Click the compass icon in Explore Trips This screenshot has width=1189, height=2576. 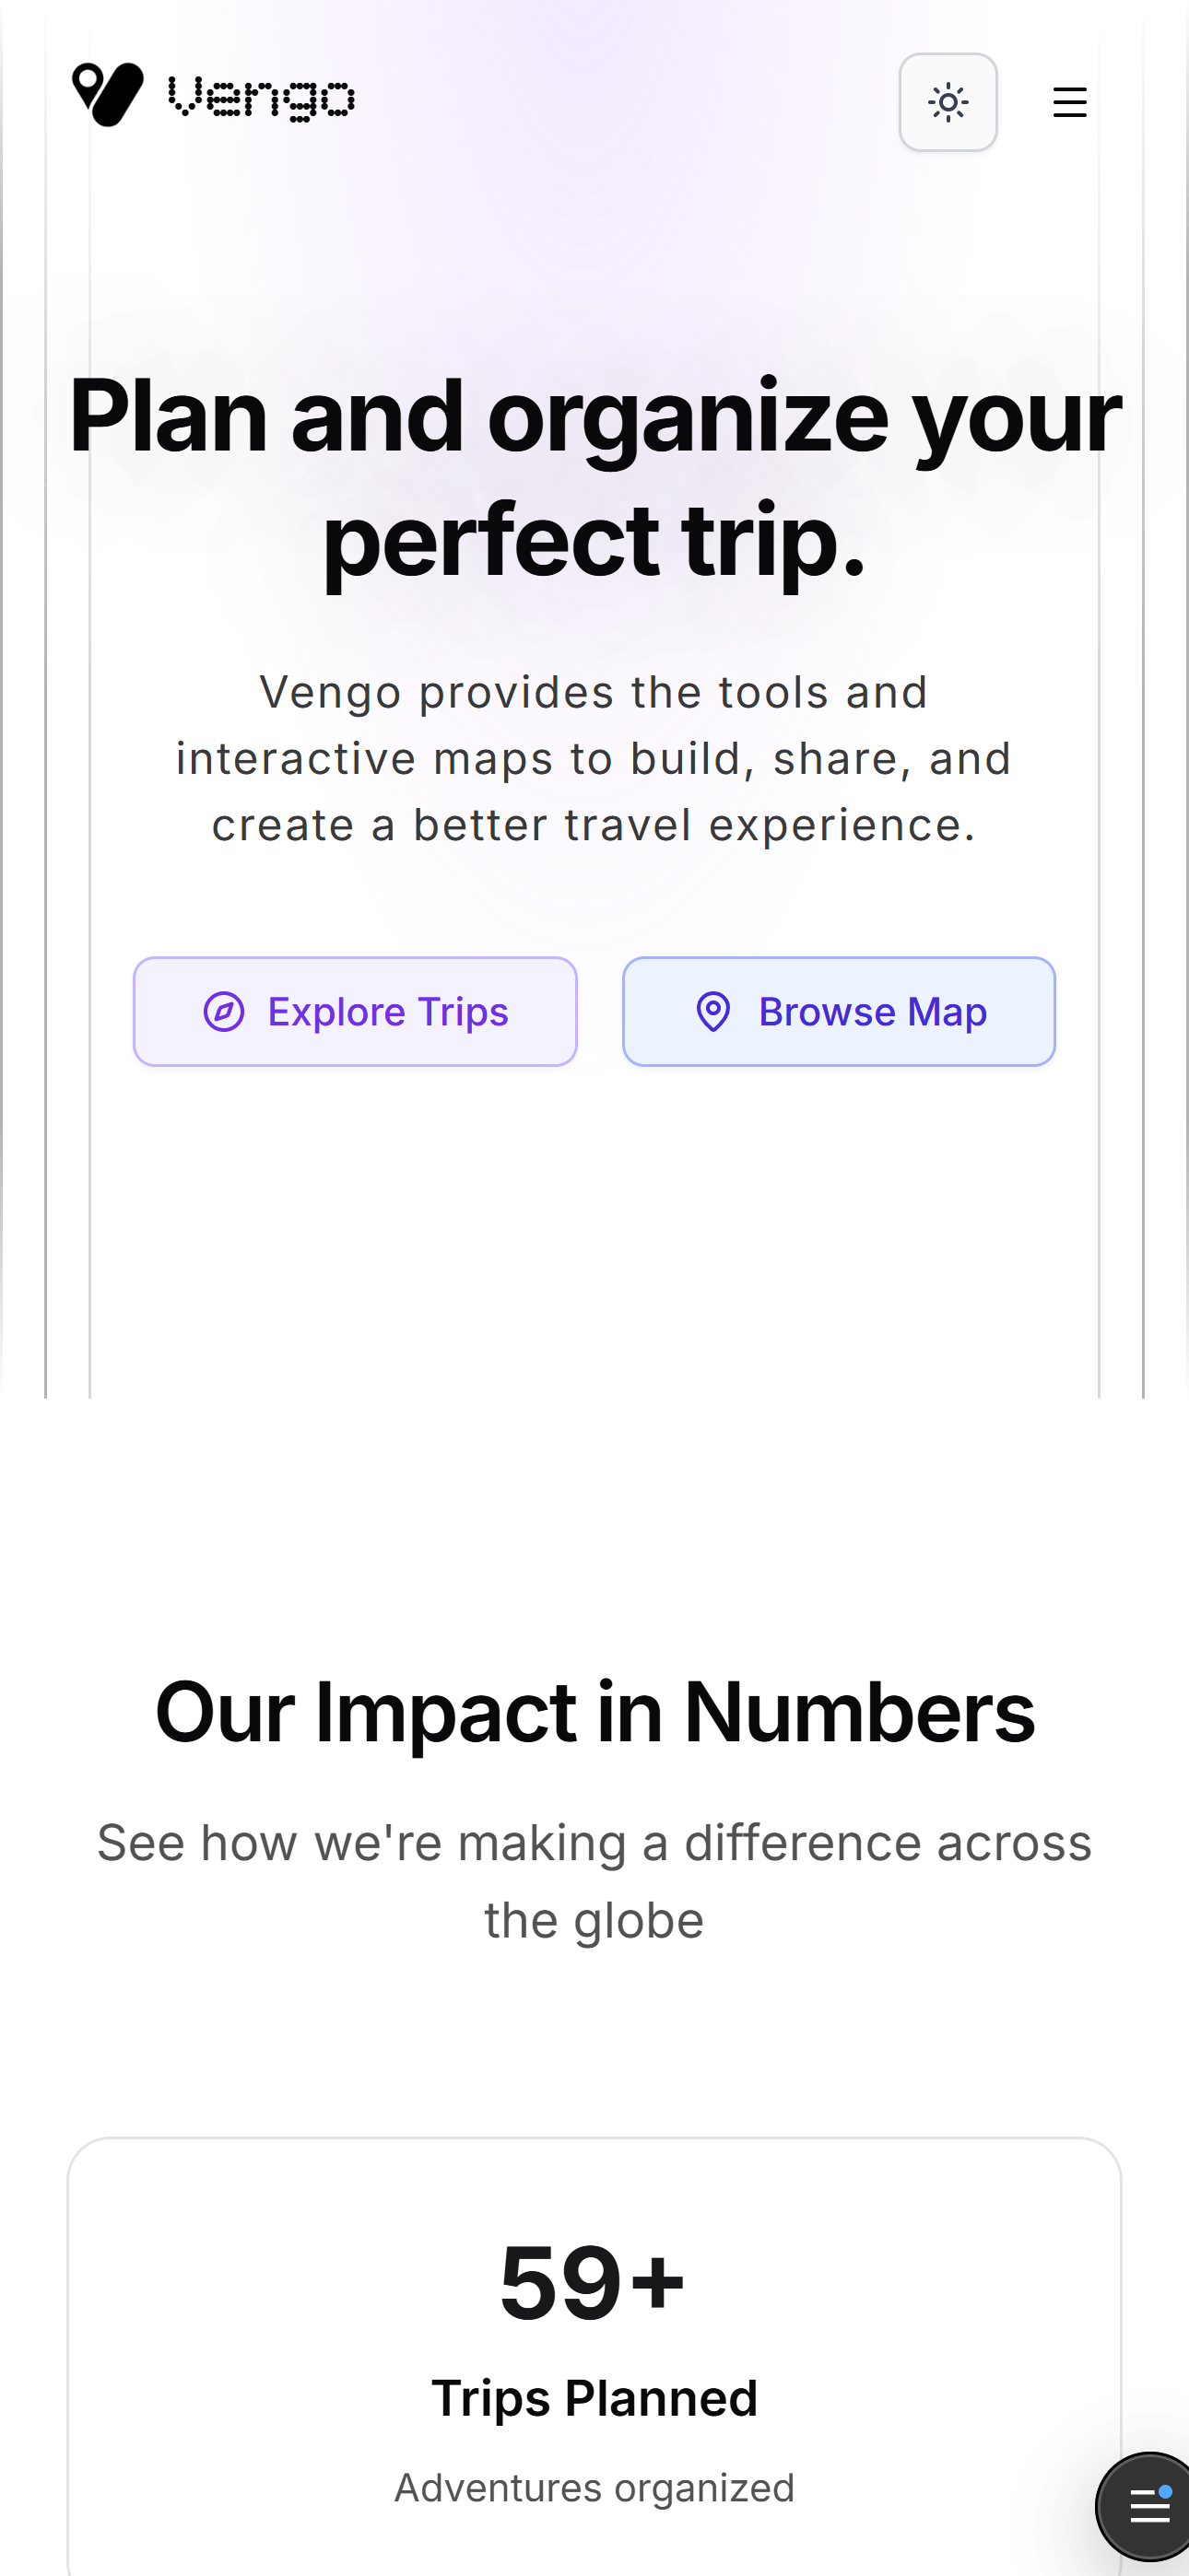(224, 1011)
